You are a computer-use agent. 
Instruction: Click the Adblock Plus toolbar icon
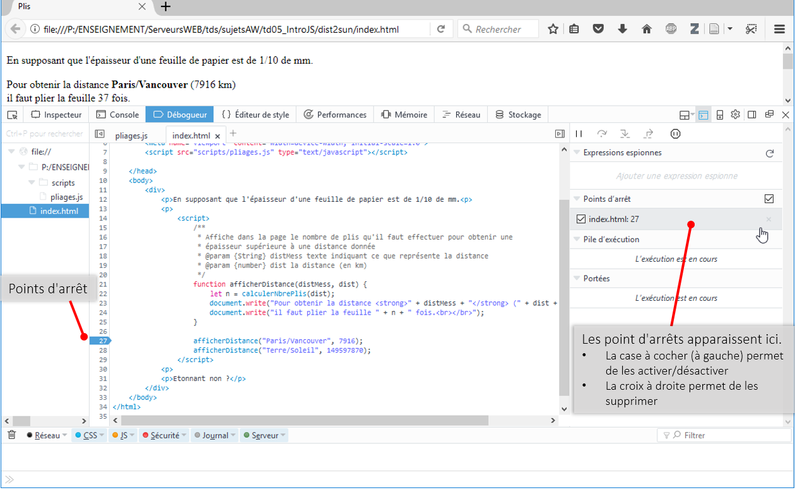(671, 29)
